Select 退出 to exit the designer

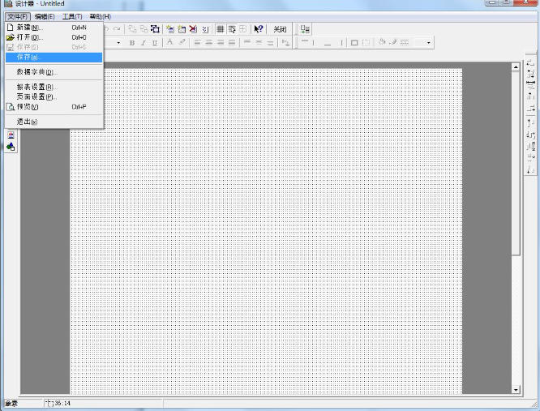(27, 122)
